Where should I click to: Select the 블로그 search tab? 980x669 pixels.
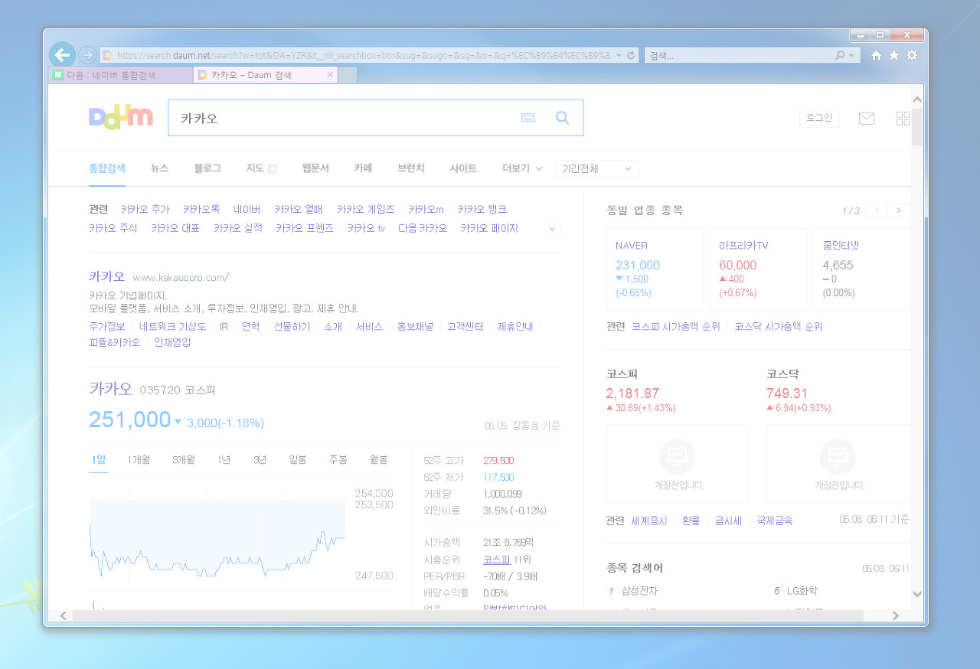pyautogui.click(x=207, y=168)
